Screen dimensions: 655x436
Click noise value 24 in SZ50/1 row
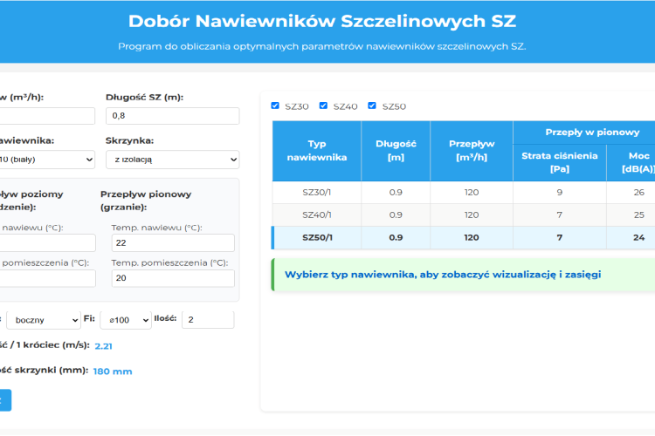(x=638, y=237)
